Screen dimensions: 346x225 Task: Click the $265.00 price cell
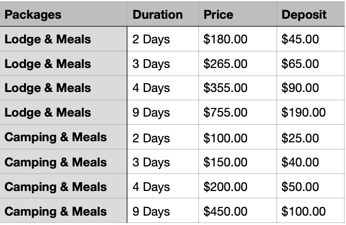[x=238, y=63]
